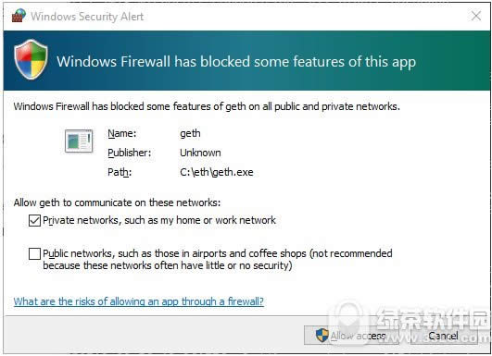Click the Publisher: field label
Image resolution: width=492 pixels, height=356 pixels.
pyautogui.click(x=130, y=153)
